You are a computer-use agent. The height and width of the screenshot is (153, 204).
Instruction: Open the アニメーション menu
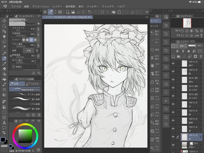tap(41, 6)
